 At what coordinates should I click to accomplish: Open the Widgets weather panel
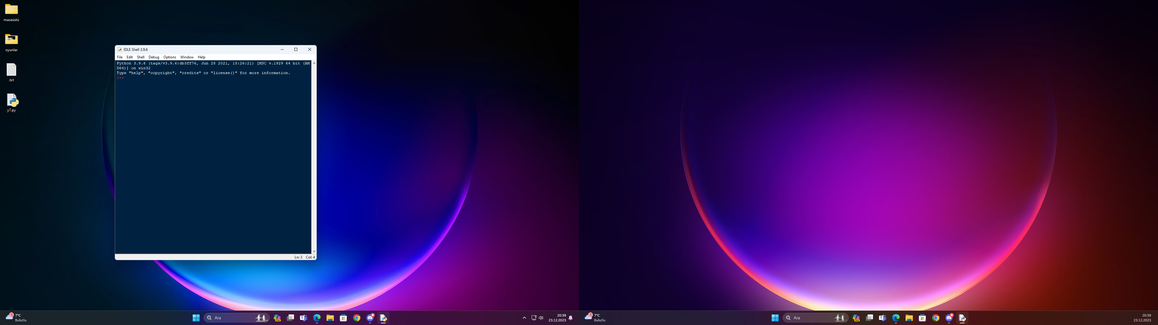click(x=14, y=317)
